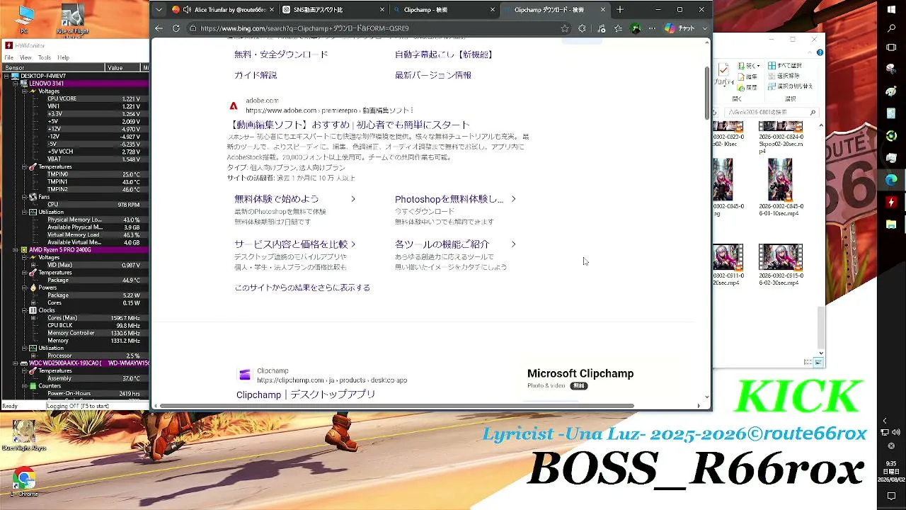Switch to the Clipchamp - 検索 tab
Screen dimensions: 906x510
(443, 10)
